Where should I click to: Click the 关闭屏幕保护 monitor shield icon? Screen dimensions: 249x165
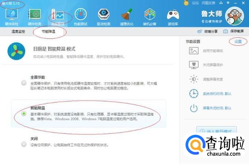coord(194,65)
